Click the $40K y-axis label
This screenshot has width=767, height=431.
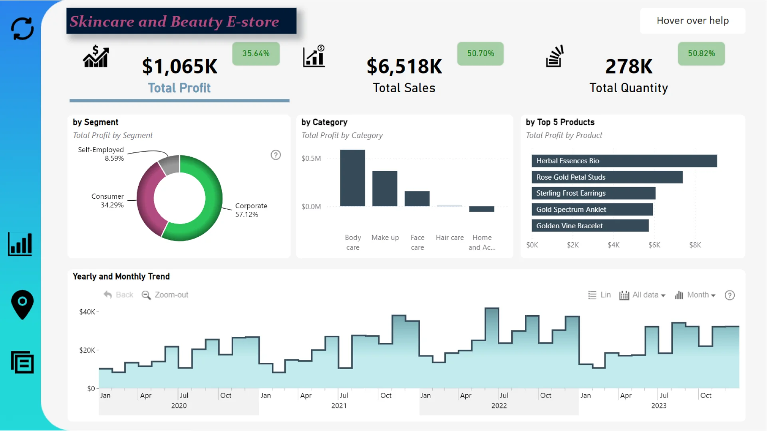pos(87,312)
